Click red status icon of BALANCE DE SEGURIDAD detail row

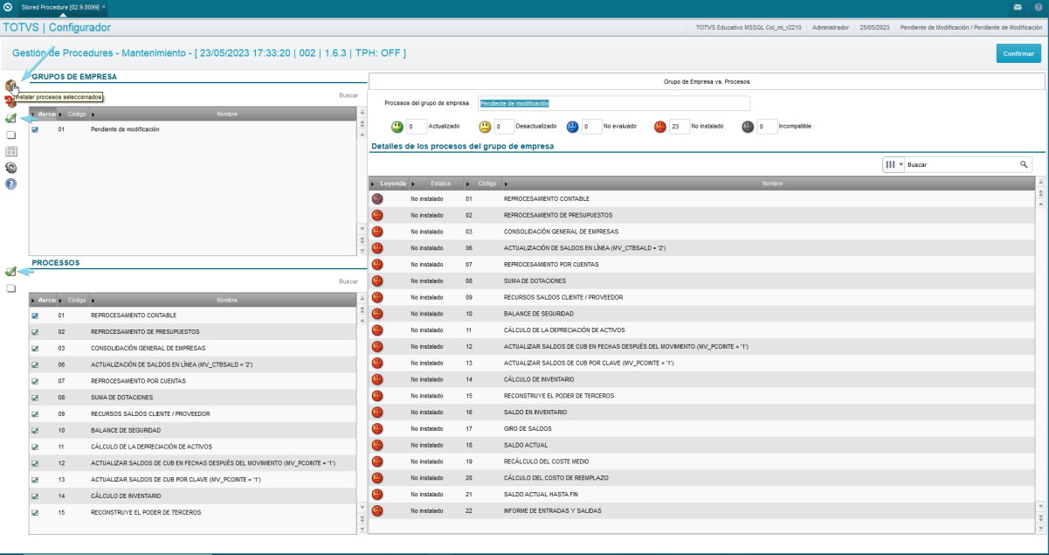pyautogui.click(x=377, y=314)
